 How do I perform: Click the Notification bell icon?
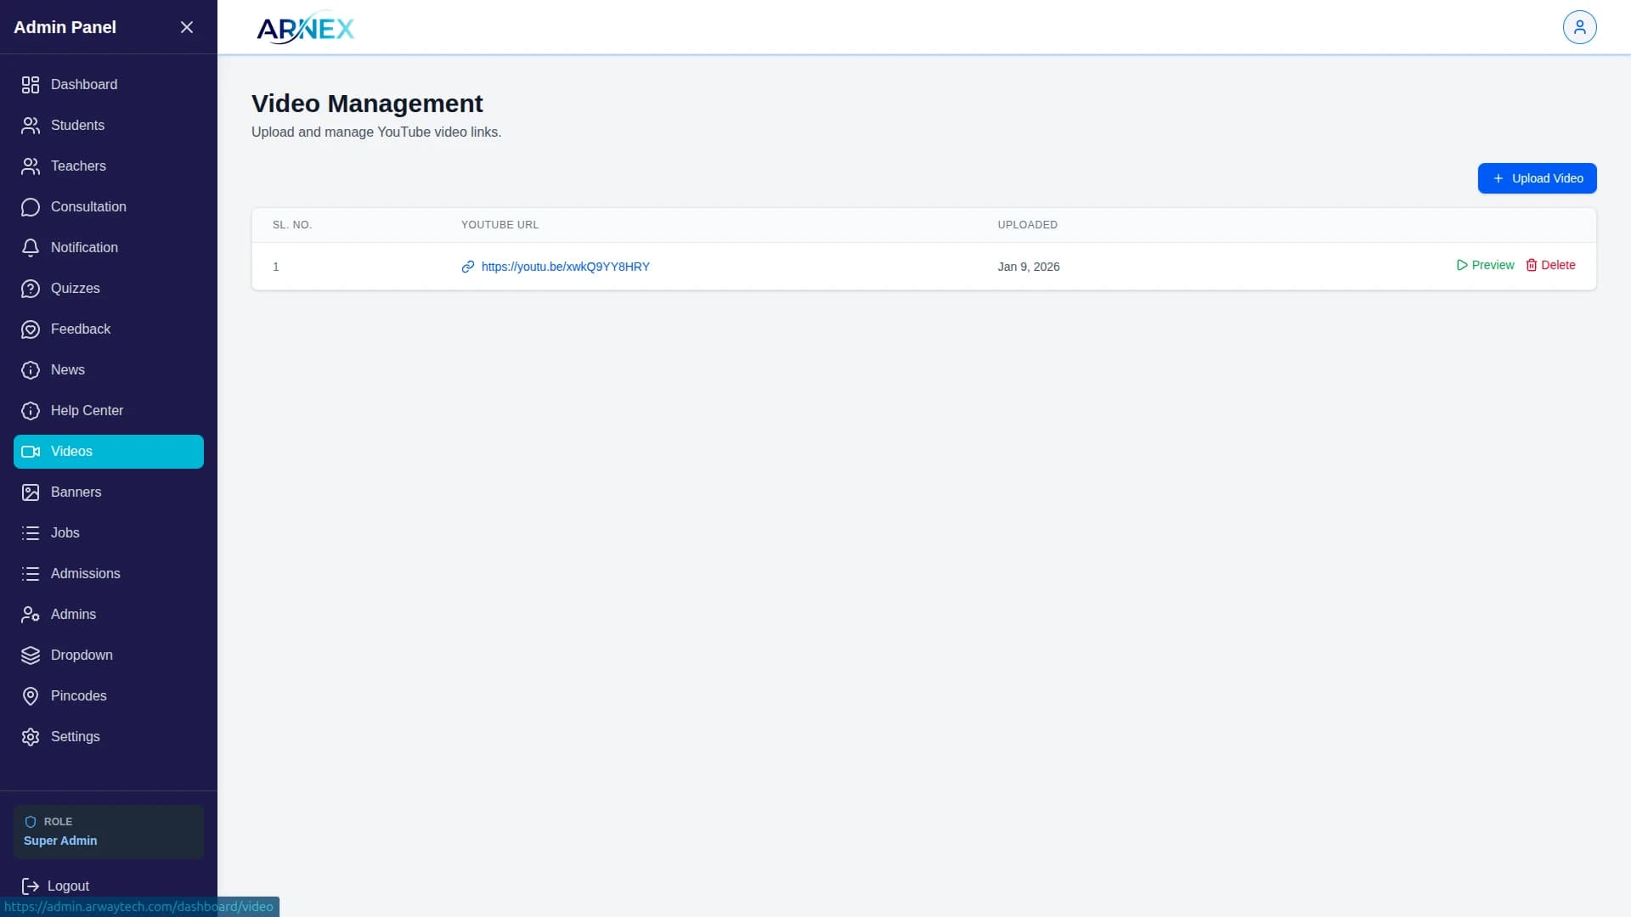[x=31, y=248]
